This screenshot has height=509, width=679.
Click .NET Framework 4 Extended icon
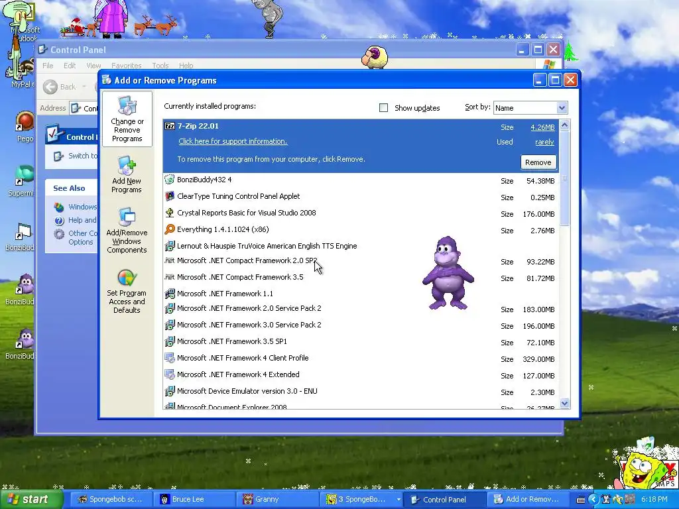(170, 374)
